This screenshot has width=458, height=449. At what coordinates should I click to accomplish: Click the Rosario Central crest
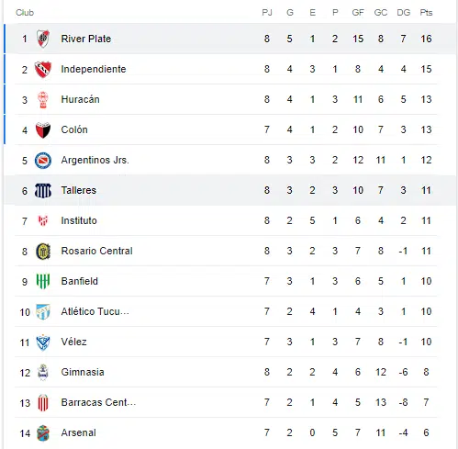(x=43, y=251)
